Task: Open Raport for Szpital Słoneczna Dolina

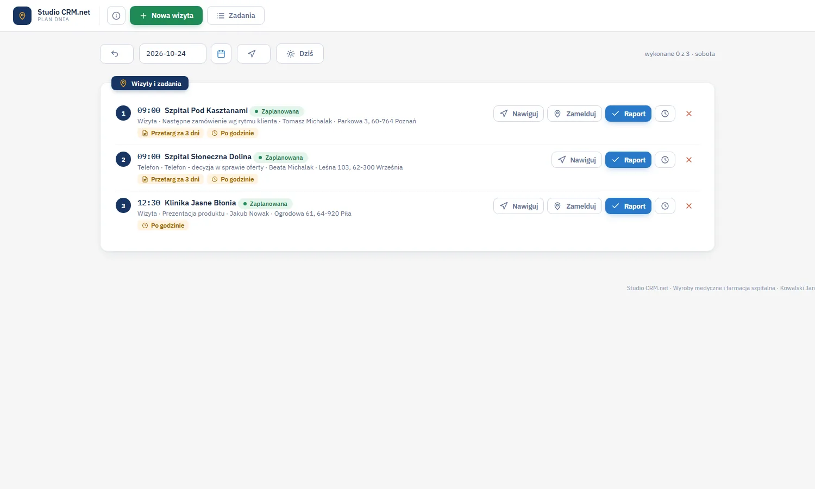Action: (x=628, y=160)
